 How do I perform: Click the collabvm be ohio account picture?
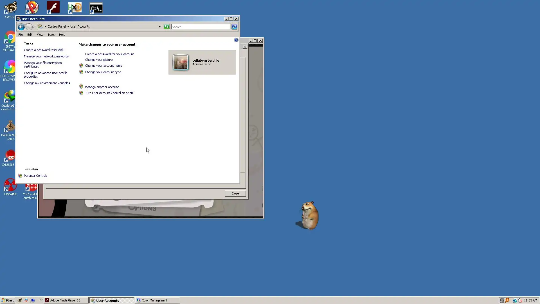pyautogui.click(x=180, y=62)
